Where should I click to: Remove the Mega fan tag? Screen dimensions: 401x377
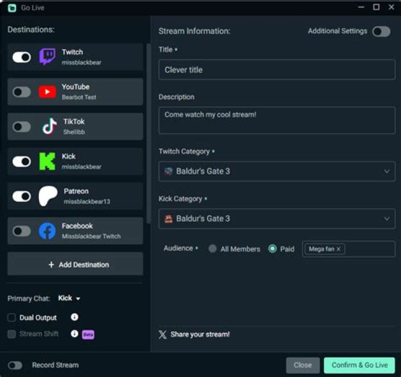339,249
